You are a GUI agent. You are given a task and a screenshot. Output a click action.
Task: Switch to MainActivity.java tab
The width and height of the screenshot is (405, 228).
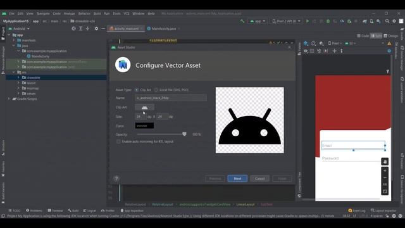164,28
